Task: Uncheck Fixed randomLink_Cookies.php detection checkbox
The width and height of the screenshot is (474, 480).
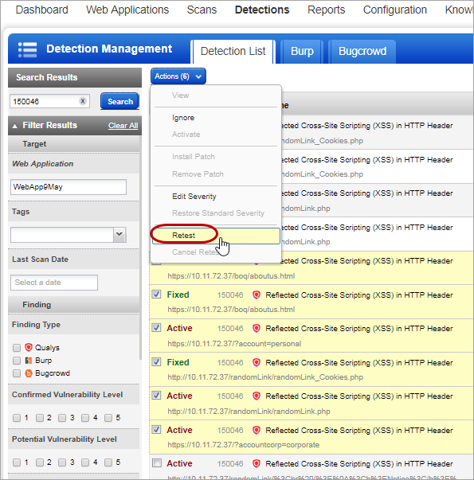Action: tap(157, 362)
